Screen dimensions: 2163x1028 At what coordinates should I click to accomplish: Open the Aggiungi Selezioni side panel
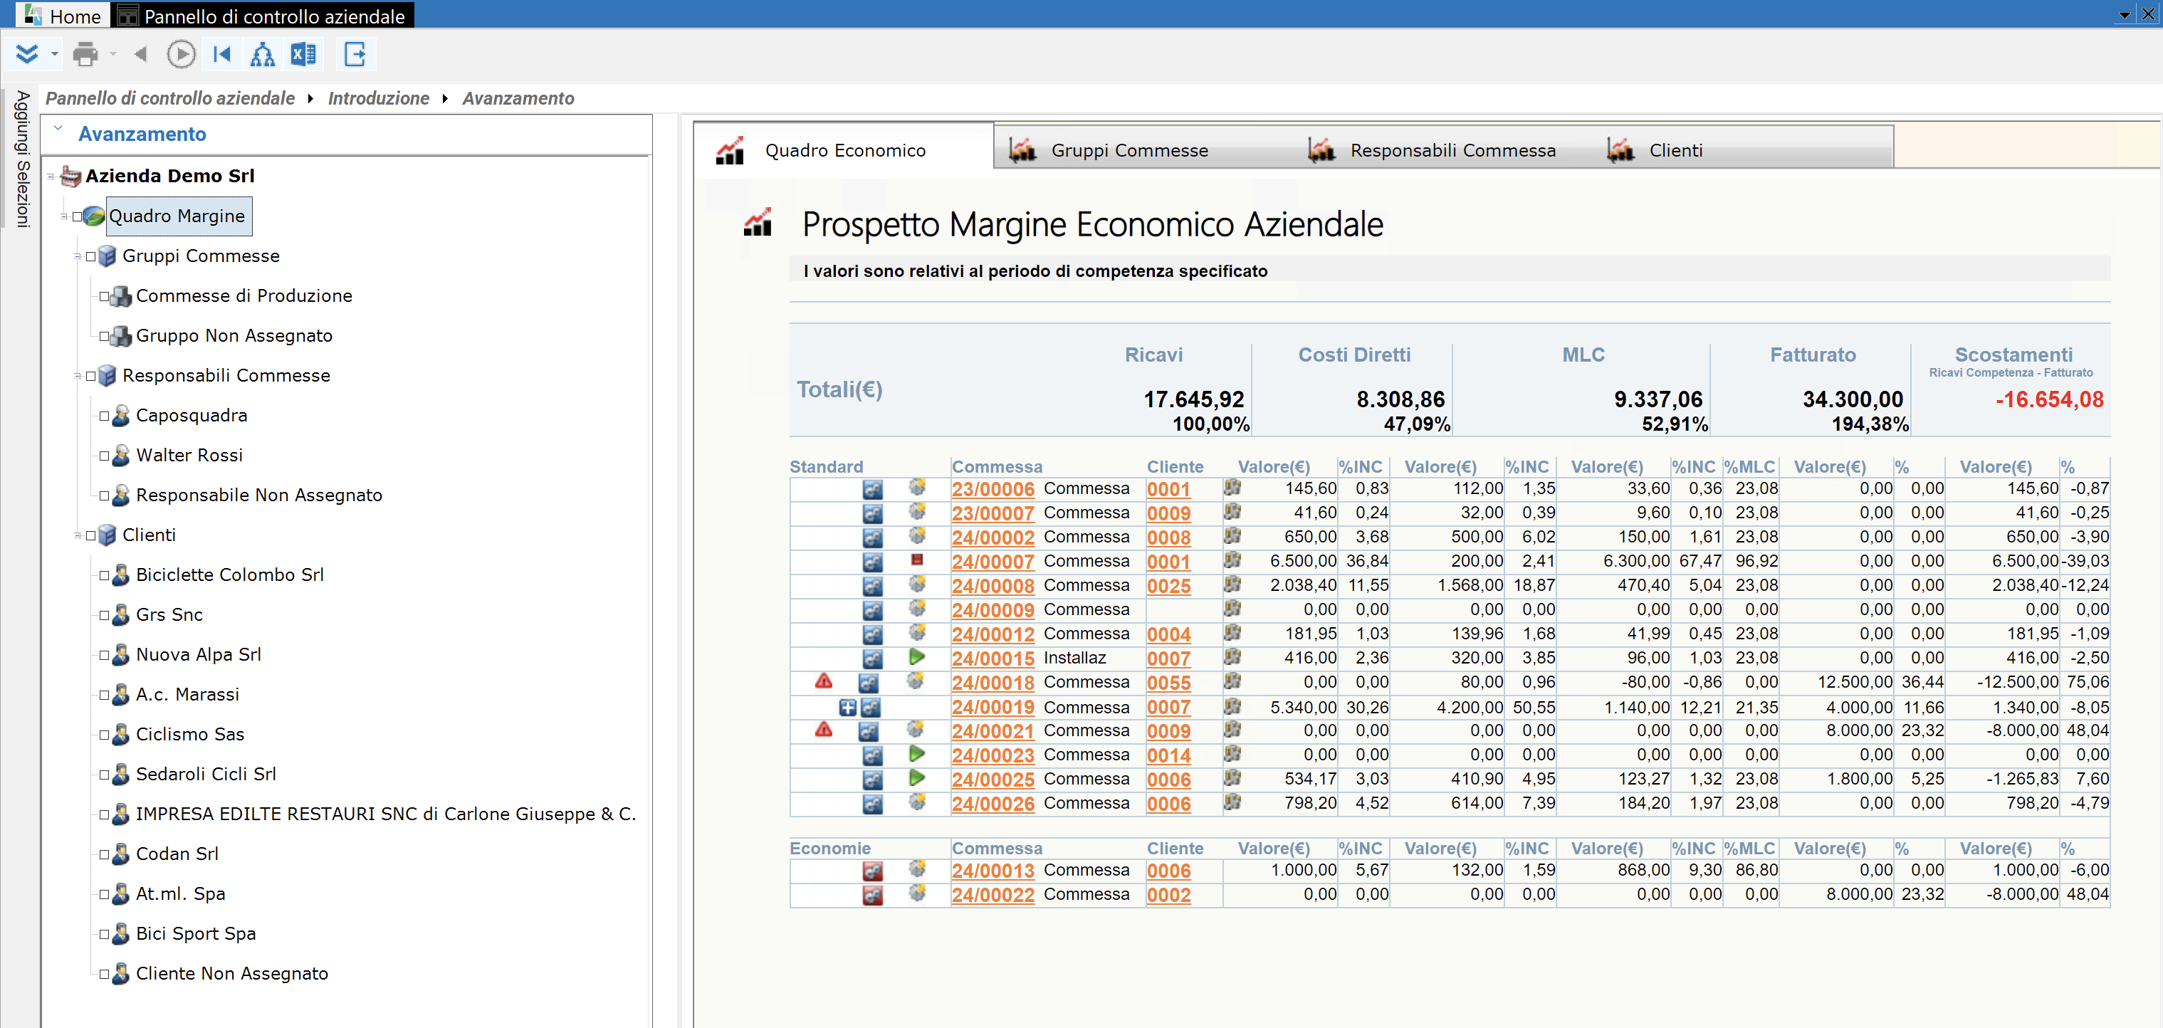tap(23, 158)
